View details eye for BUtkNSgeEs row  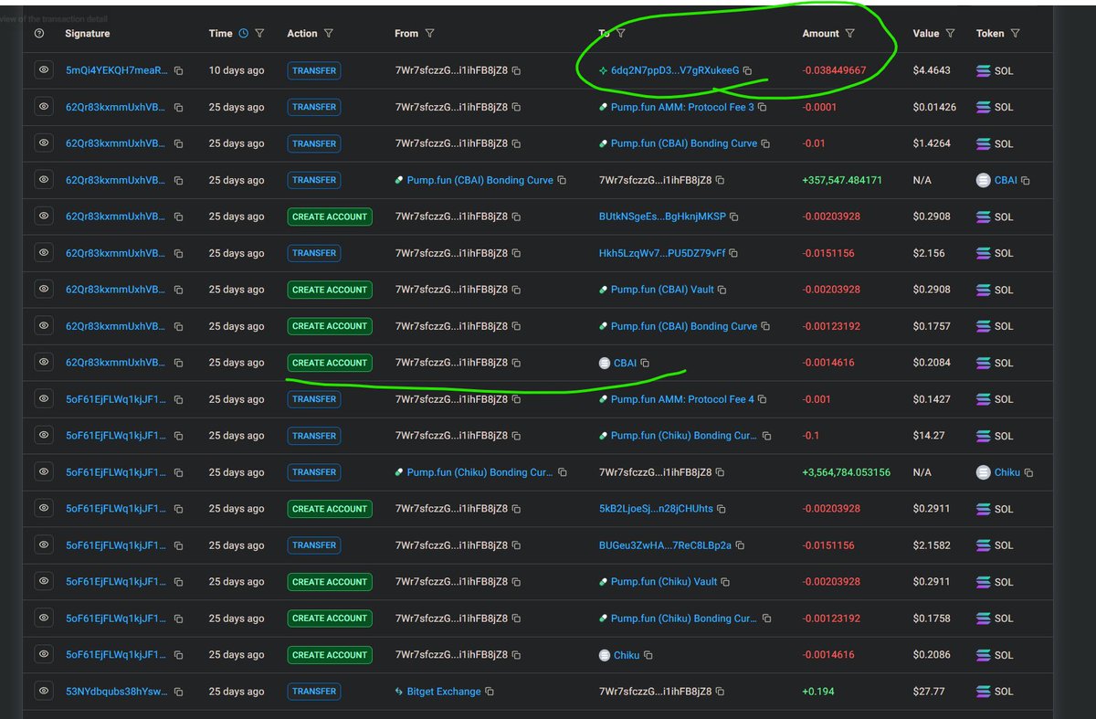pos(43,217)
